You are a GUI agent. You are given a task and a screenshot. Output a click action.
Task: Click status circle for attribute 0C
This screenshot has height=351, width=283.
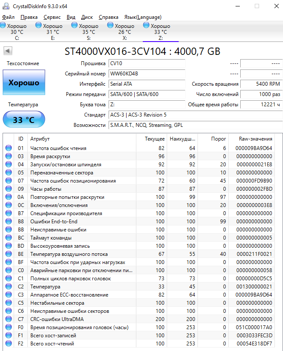click(9, 205)
